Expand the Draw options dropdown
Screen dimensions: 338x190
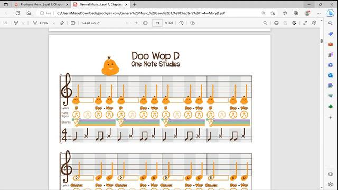[54, 23]
